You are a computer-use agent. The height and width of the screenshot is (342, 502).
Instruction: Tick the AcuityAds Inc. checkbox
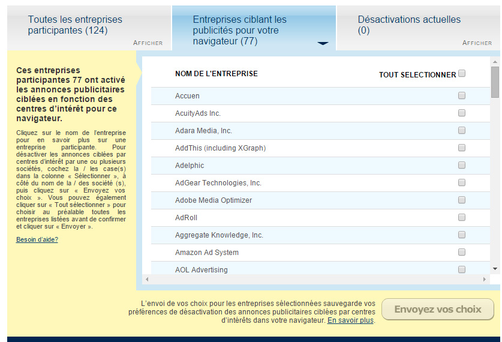coord(462,113)
